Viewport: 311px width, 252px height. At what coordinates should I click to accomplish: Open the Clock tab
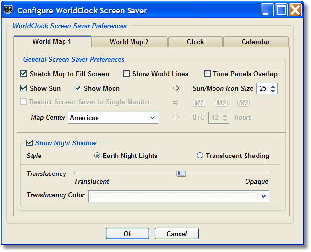pyautogui.click(x=196, y=42)
